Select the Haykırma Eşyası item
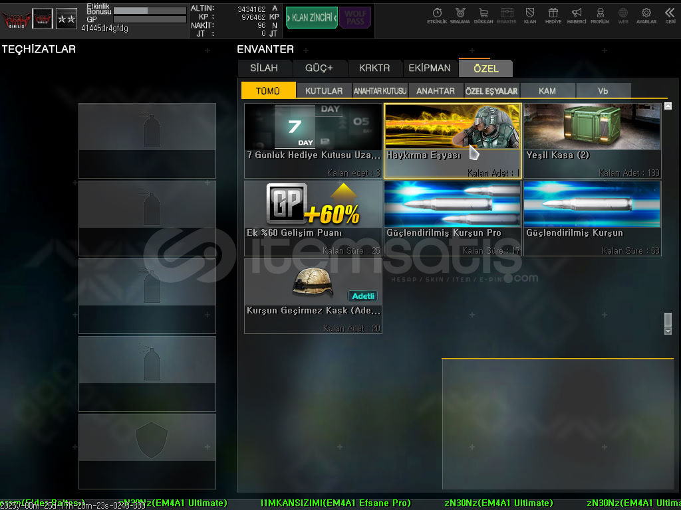The image size is (681, 510). [452, 141]
